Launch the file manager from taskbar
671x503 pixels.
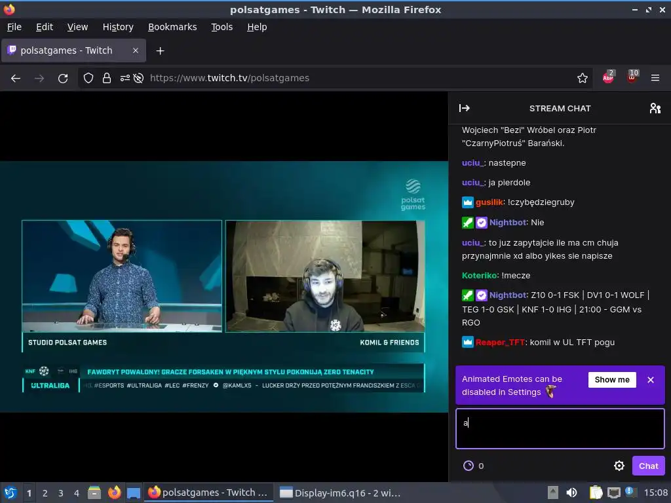point(94,493)
